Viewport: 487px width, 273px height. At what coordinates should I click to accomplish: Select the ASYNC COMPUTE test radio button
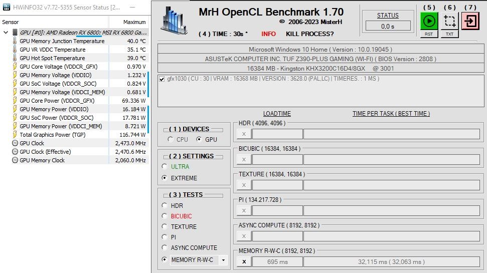click(x=165, y=247)
